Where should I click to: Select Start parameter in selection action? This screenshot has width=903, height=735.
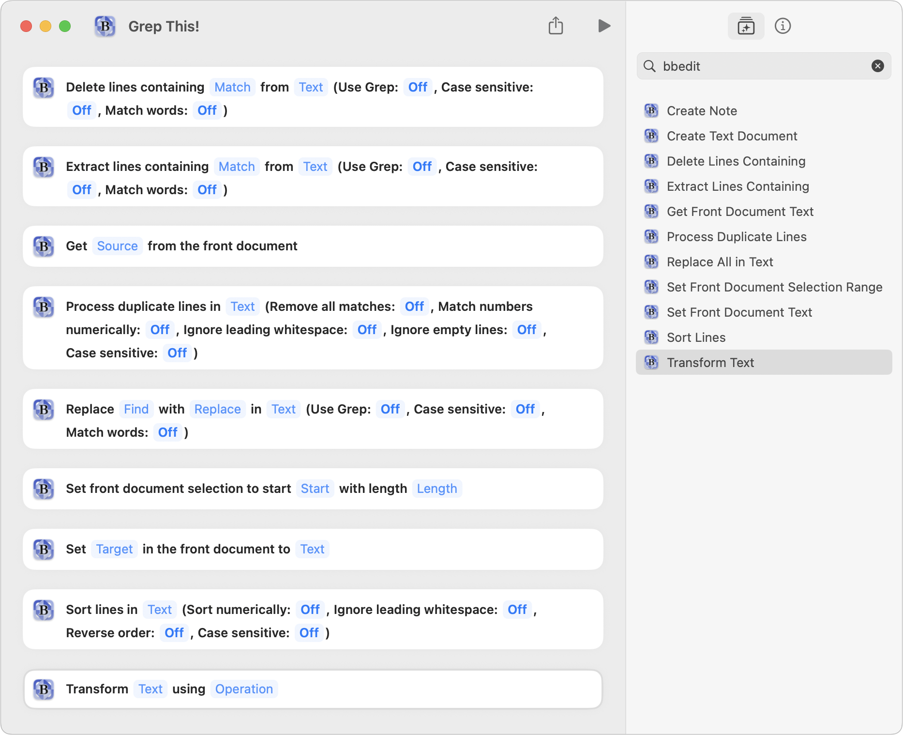pyautogui.click(x=315, y=489)
